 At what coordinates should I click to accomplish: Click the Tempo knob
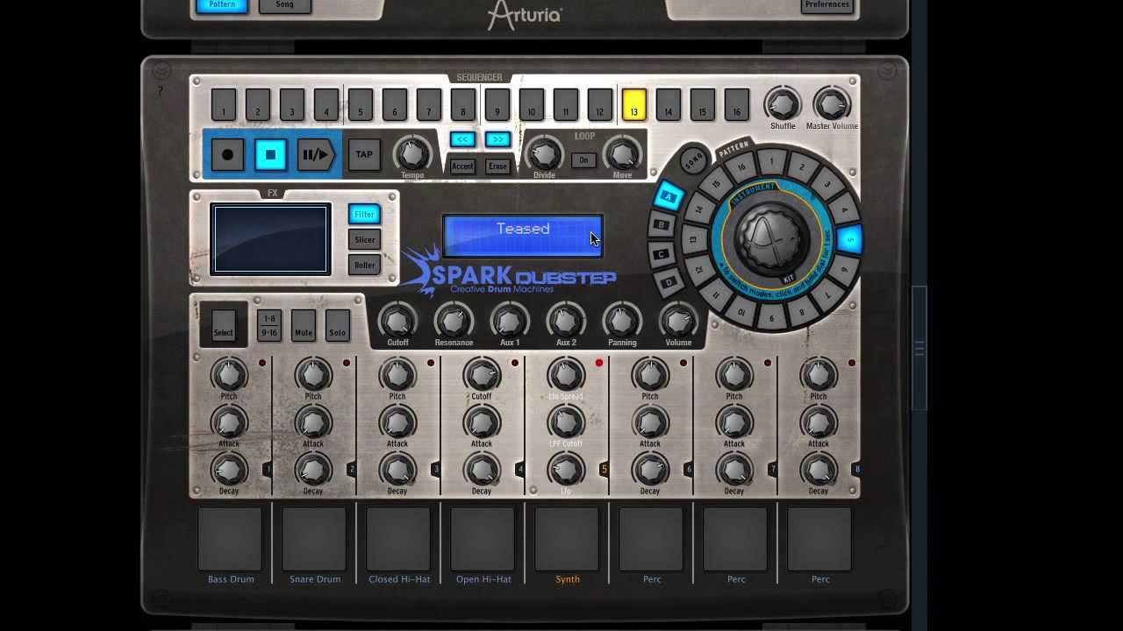click(412, 153)
